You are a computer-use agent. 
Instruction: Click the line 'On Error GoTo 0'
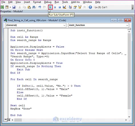pos(22,60)
